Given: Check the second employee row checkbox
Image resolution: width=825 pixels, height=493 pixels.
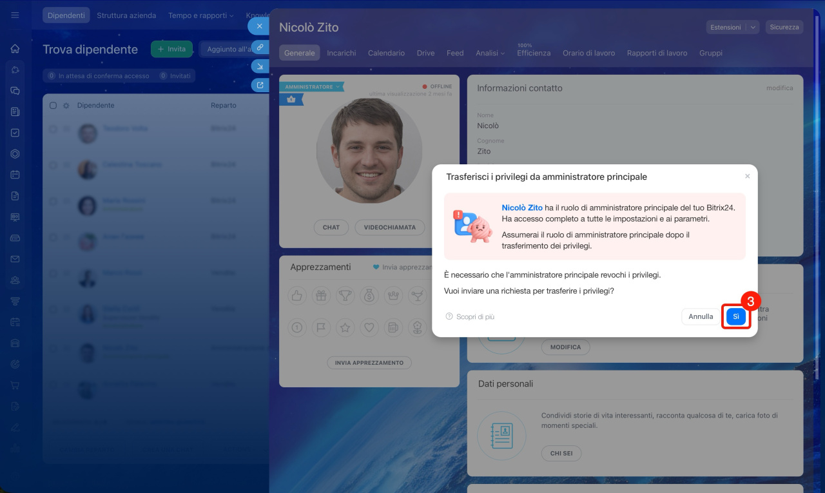Looking at the screenshot, I should pos(53,165).
